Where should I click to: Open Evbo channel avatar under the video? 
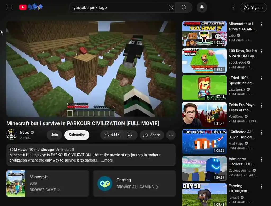pyautogui.click(x=12, y=135)
